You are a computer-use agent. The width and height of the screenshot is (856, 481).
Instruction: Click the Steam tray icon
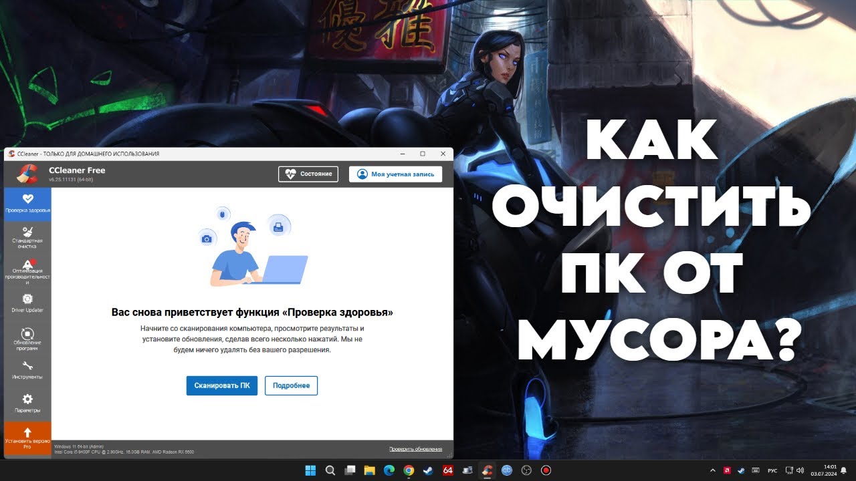coord(740,470)
